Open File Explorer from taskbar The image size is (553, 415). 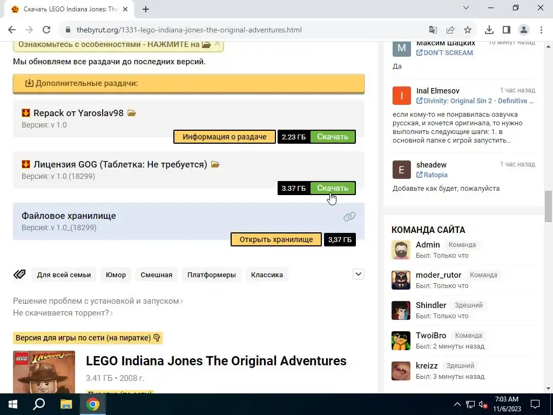(x=66, y=404)
